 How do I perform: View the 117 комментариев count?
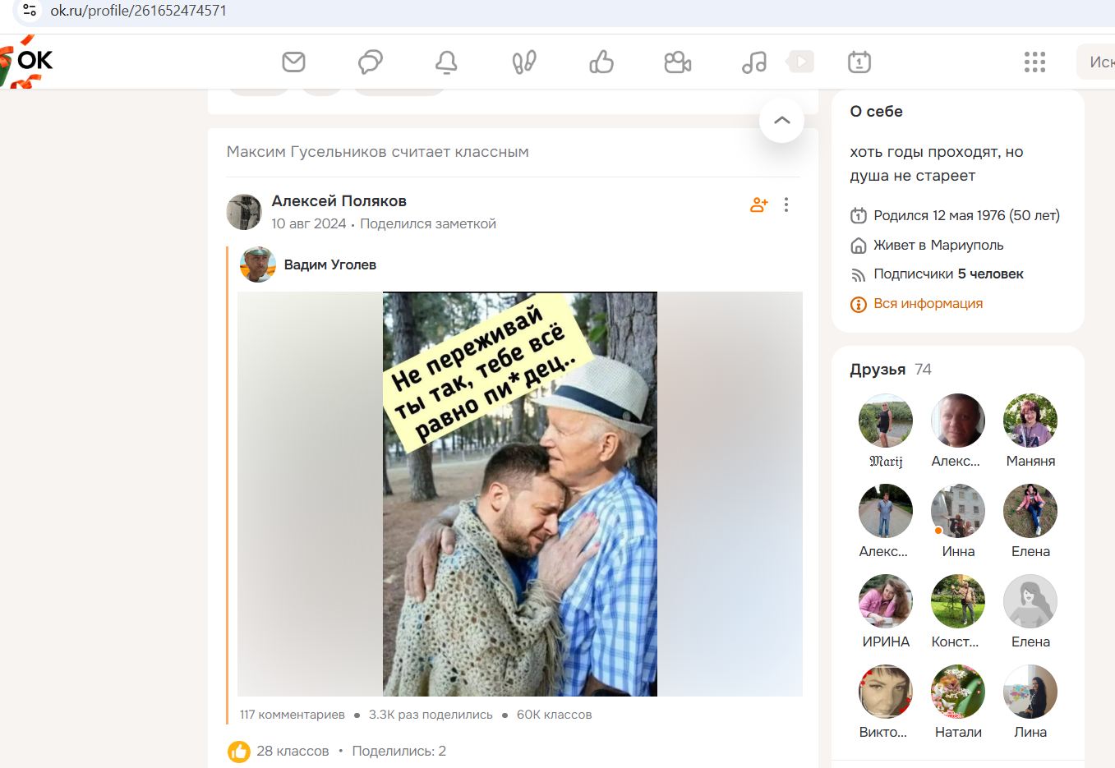click(x=292, y=715)
